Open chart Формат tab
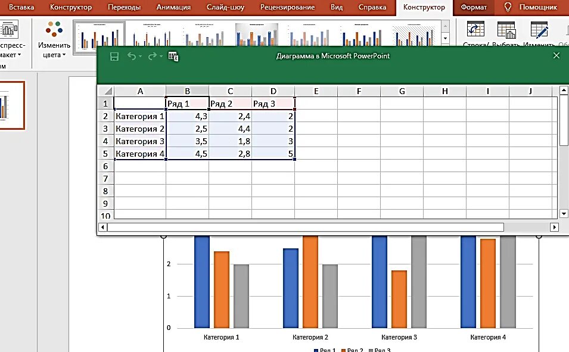Viewport: 569px width, 352px height. (x=474, y=7)
